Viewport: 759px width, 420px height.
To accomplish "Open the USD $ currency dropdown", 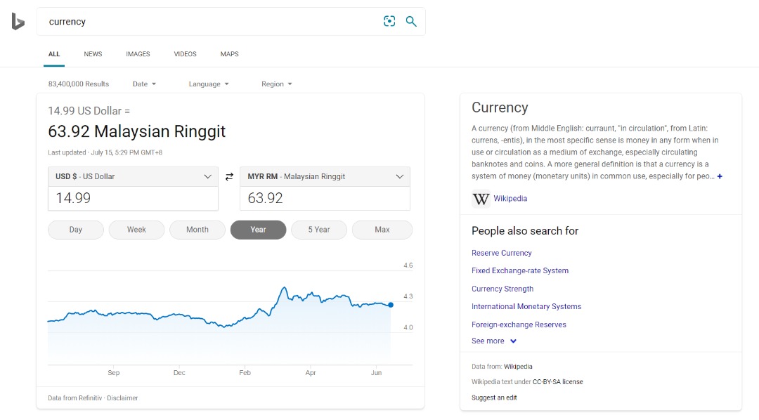I will tap(133, 176).
